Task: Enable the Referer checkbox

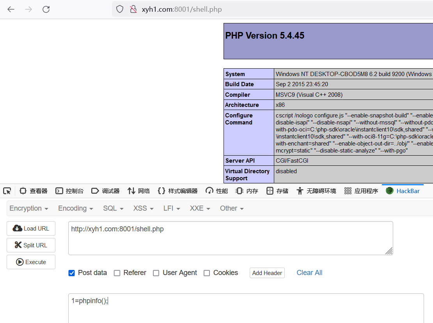Action: tap(117, 273)
